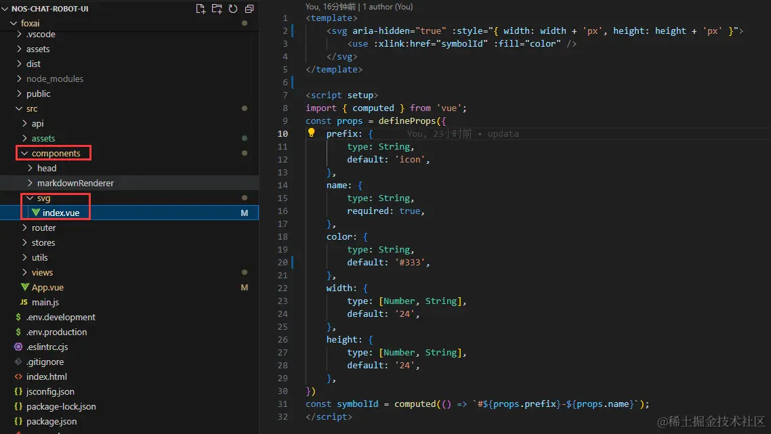
Task: Expand the dist folder
Action: (x=19, y=64)
